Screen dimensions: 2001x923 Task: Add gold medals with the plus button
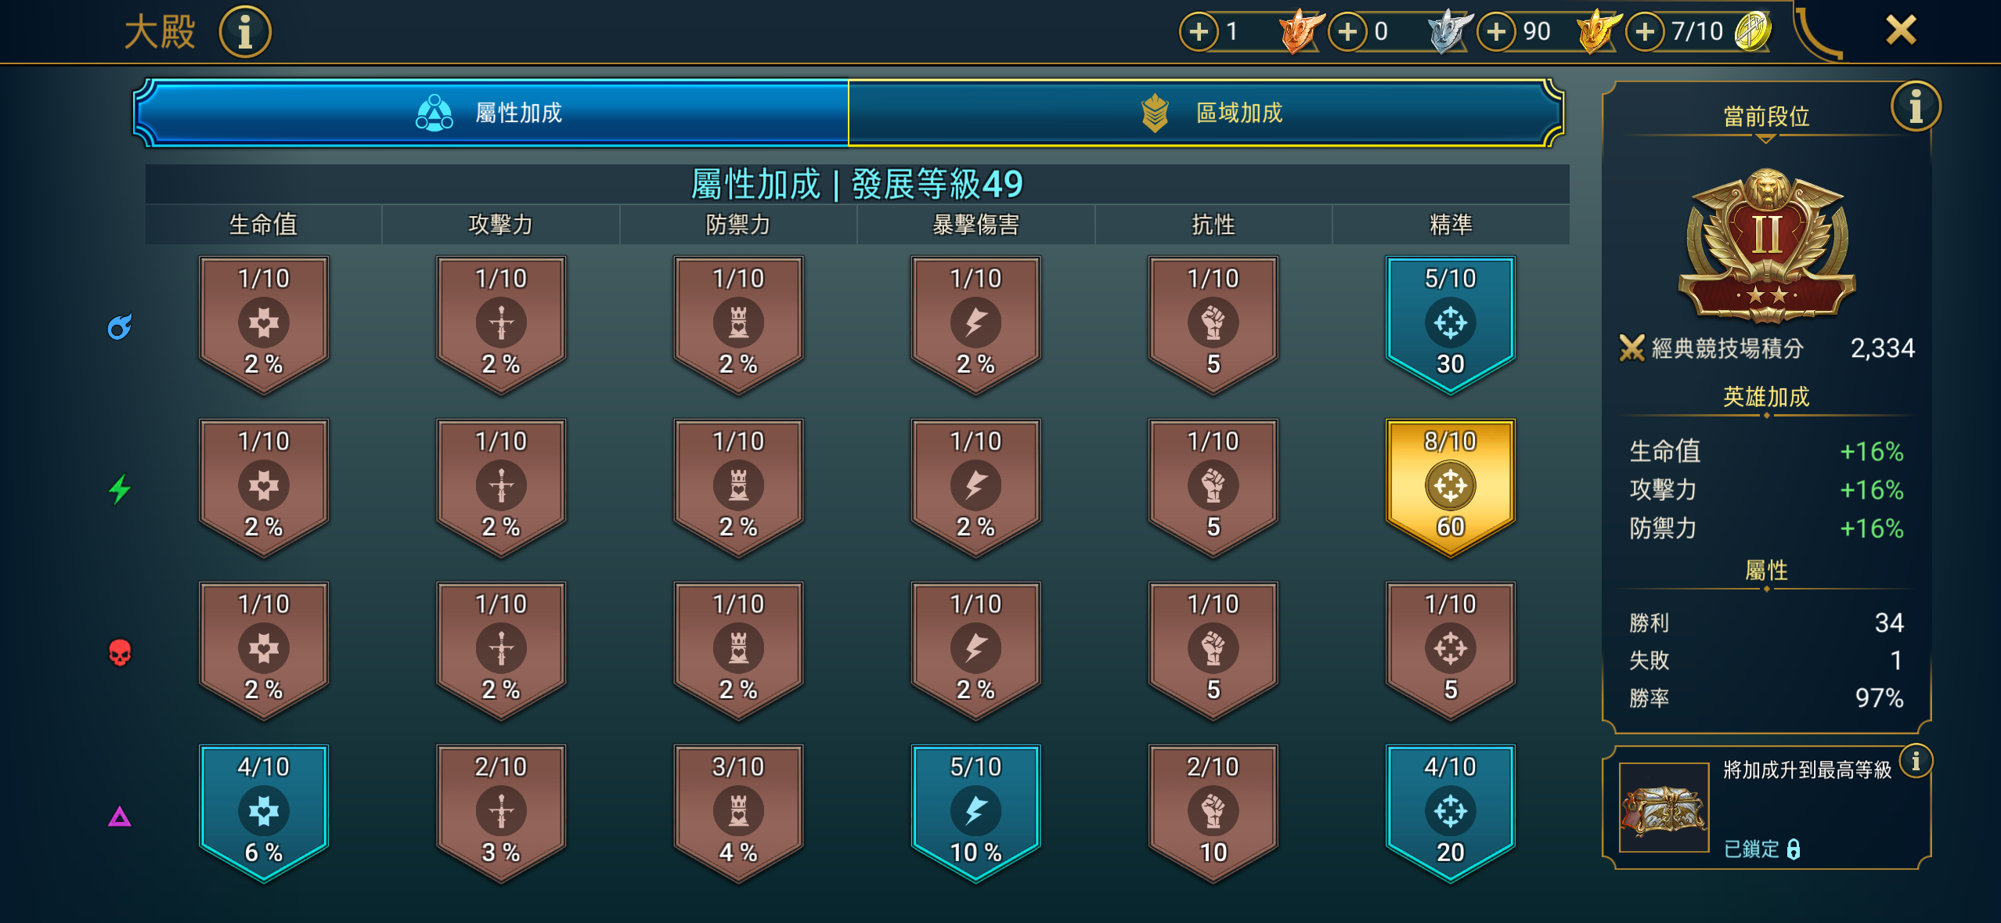[1496, 31]
